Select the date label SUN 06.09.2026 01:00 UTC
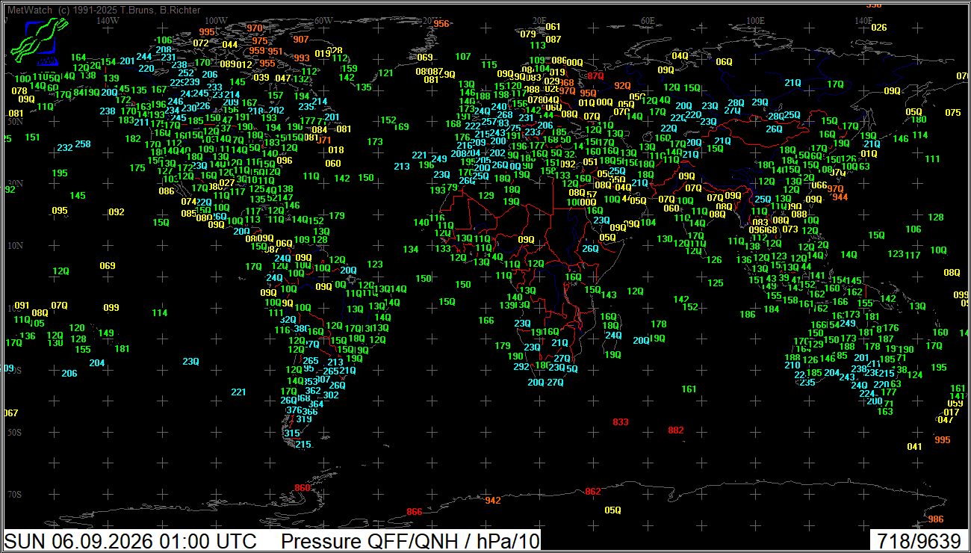This screenshot has height=553, width=971. (x=131, y=541)
